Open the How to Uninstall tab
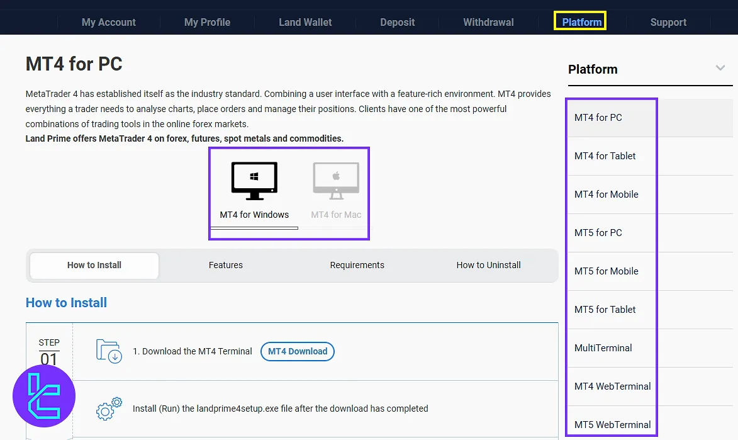Screen dimensions: 738x440 (488, 265)
